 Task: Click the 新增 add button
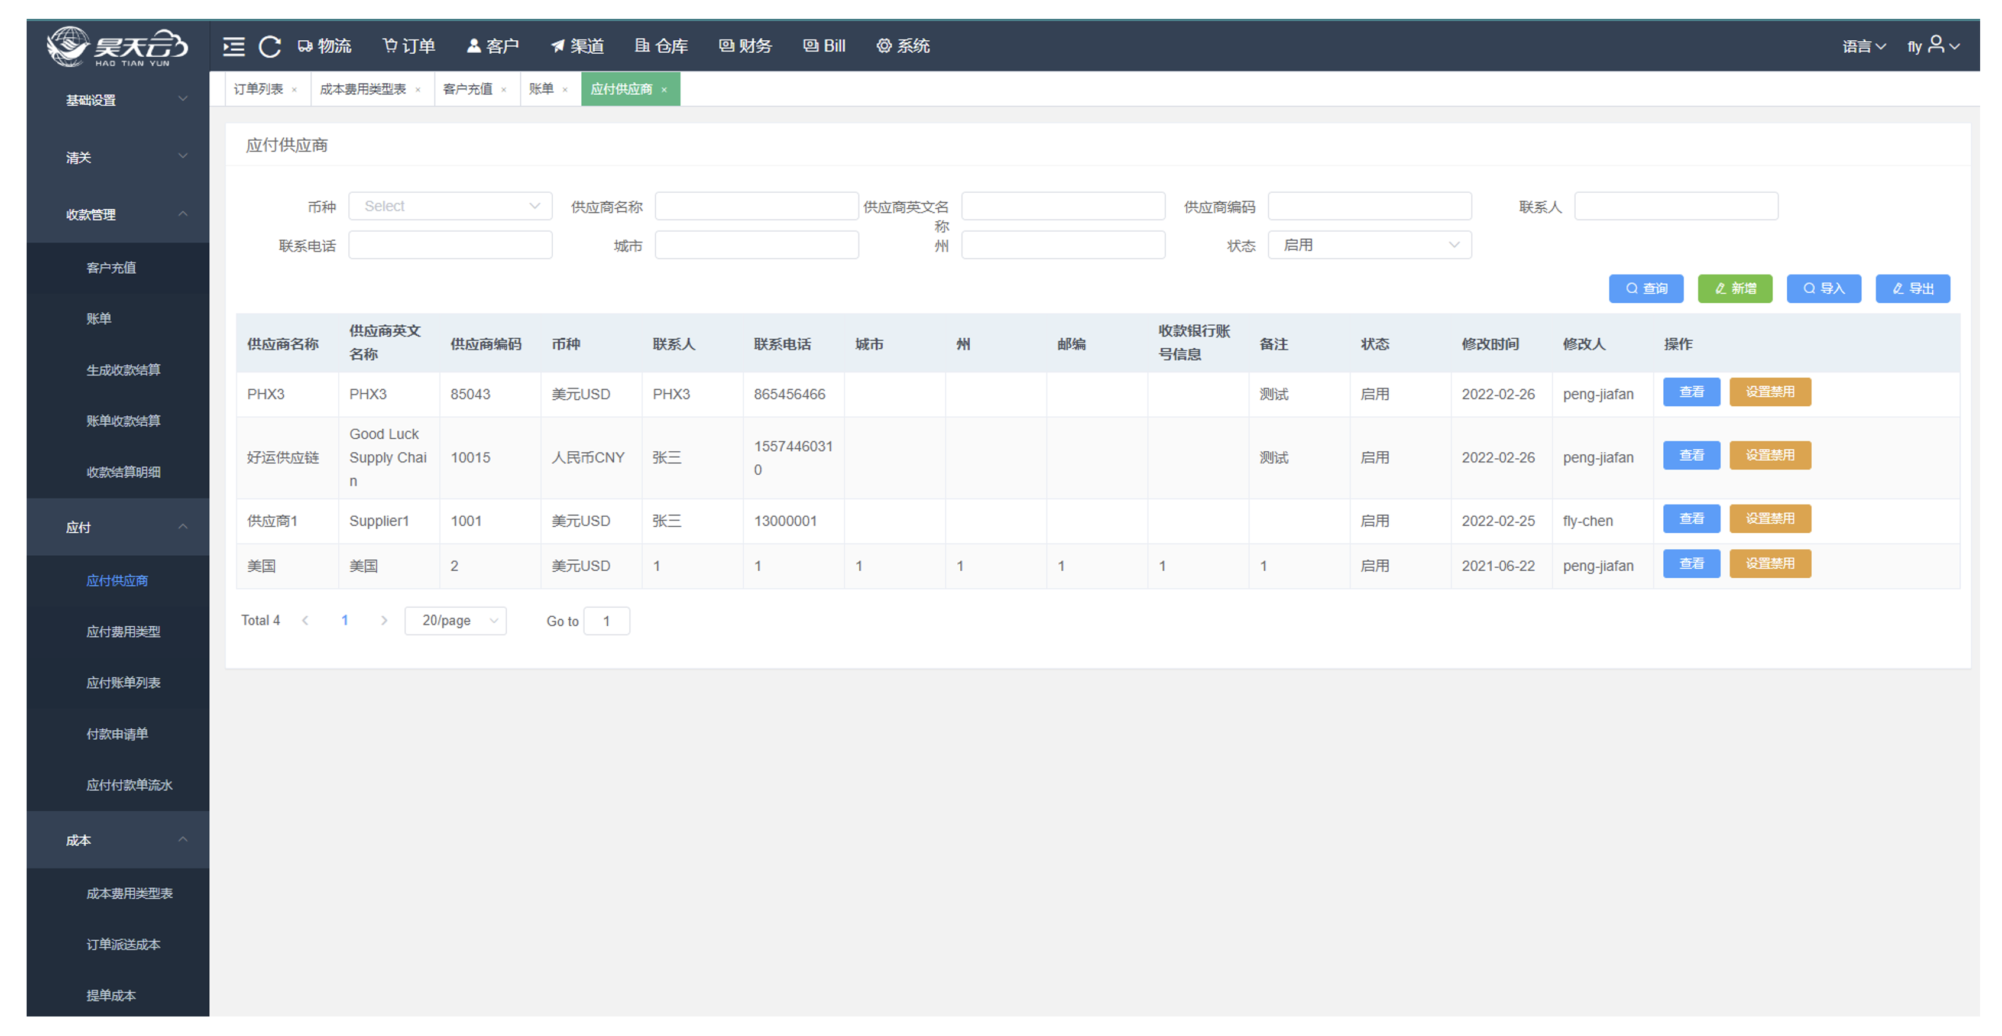point(1735,289)
